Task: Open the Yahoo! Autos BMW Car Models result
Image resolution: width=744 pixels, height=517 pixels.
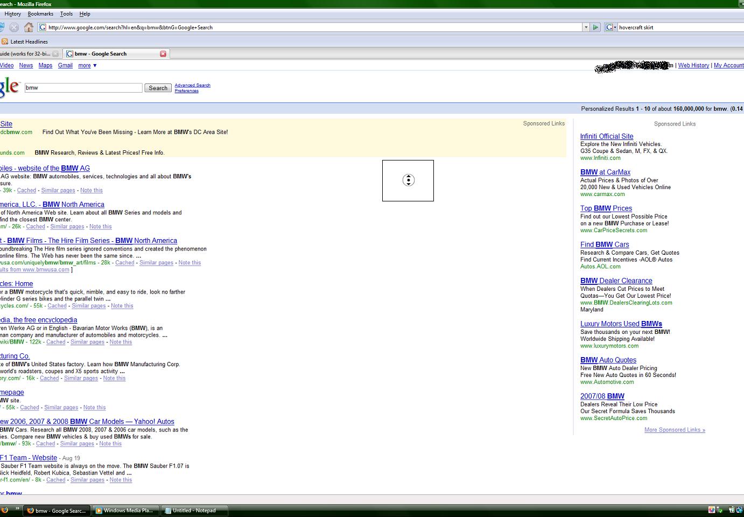Action: click(x=87, y=421)
